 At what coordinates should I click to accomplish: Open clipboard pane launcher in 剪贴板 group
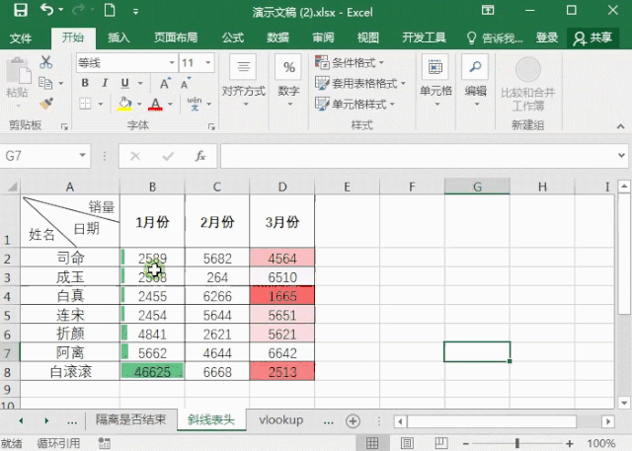(64, 126)
